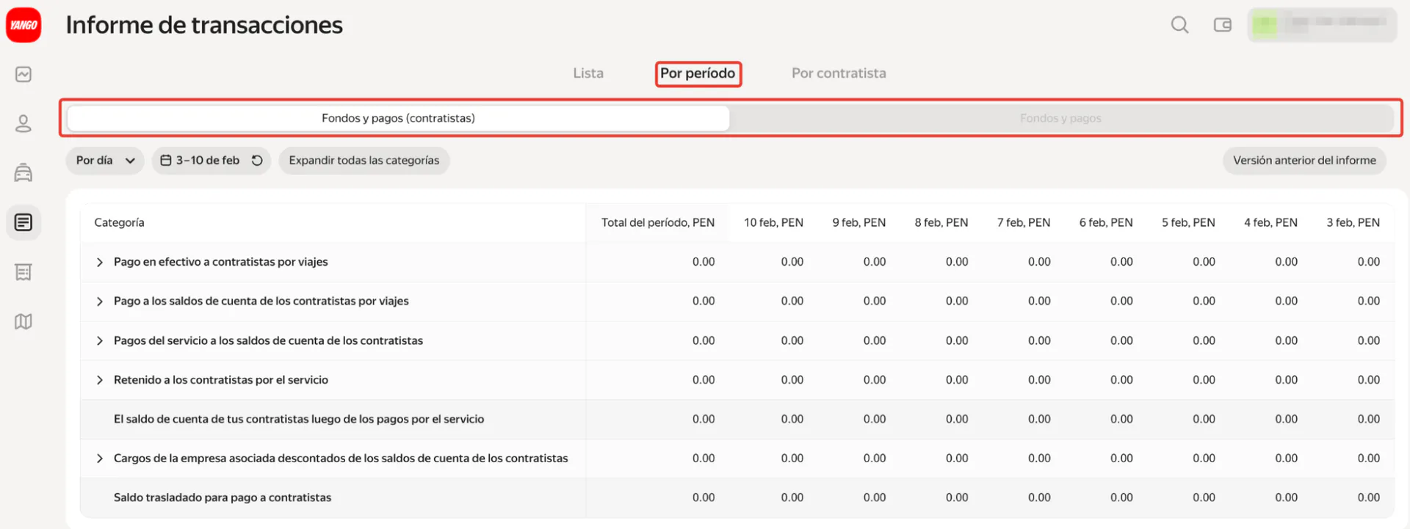The image size is (1410, 529).
Task: Click the 10 feb, PEN column header
Action: coord(773,222)
